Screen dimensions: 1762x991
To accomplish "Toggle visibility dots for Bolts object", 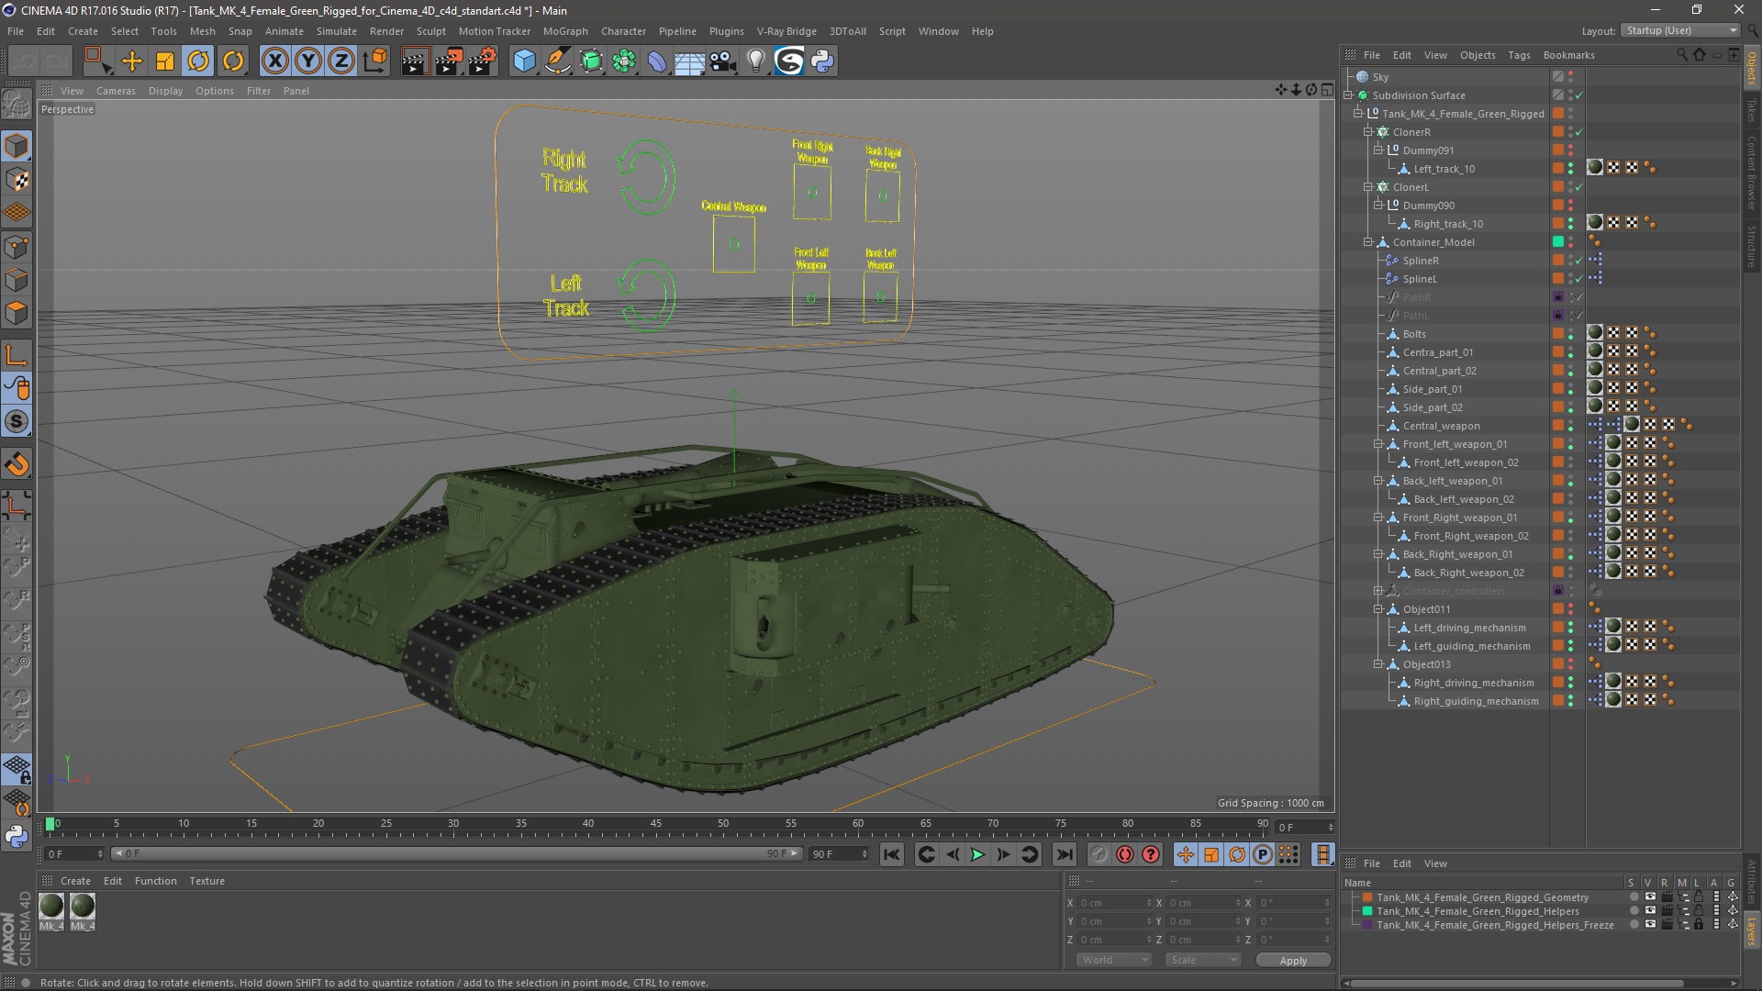I will click(1570, 334).
